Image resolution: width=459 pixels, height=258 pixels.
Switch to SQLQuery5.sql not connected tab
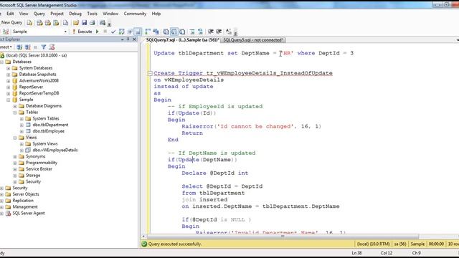253,40
